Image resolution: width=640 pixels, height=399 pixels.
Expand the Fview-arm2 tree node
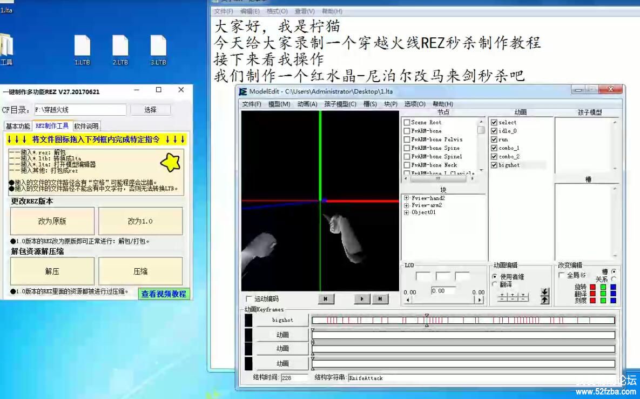point(406,205)
